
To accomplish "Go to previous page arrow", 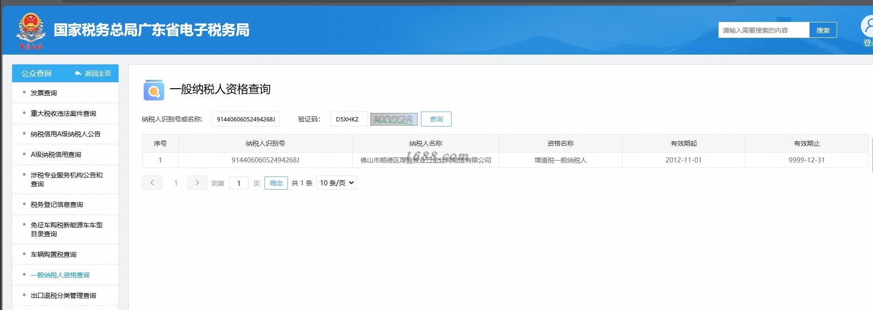I will pyautogui.click(x=152, y=183).
